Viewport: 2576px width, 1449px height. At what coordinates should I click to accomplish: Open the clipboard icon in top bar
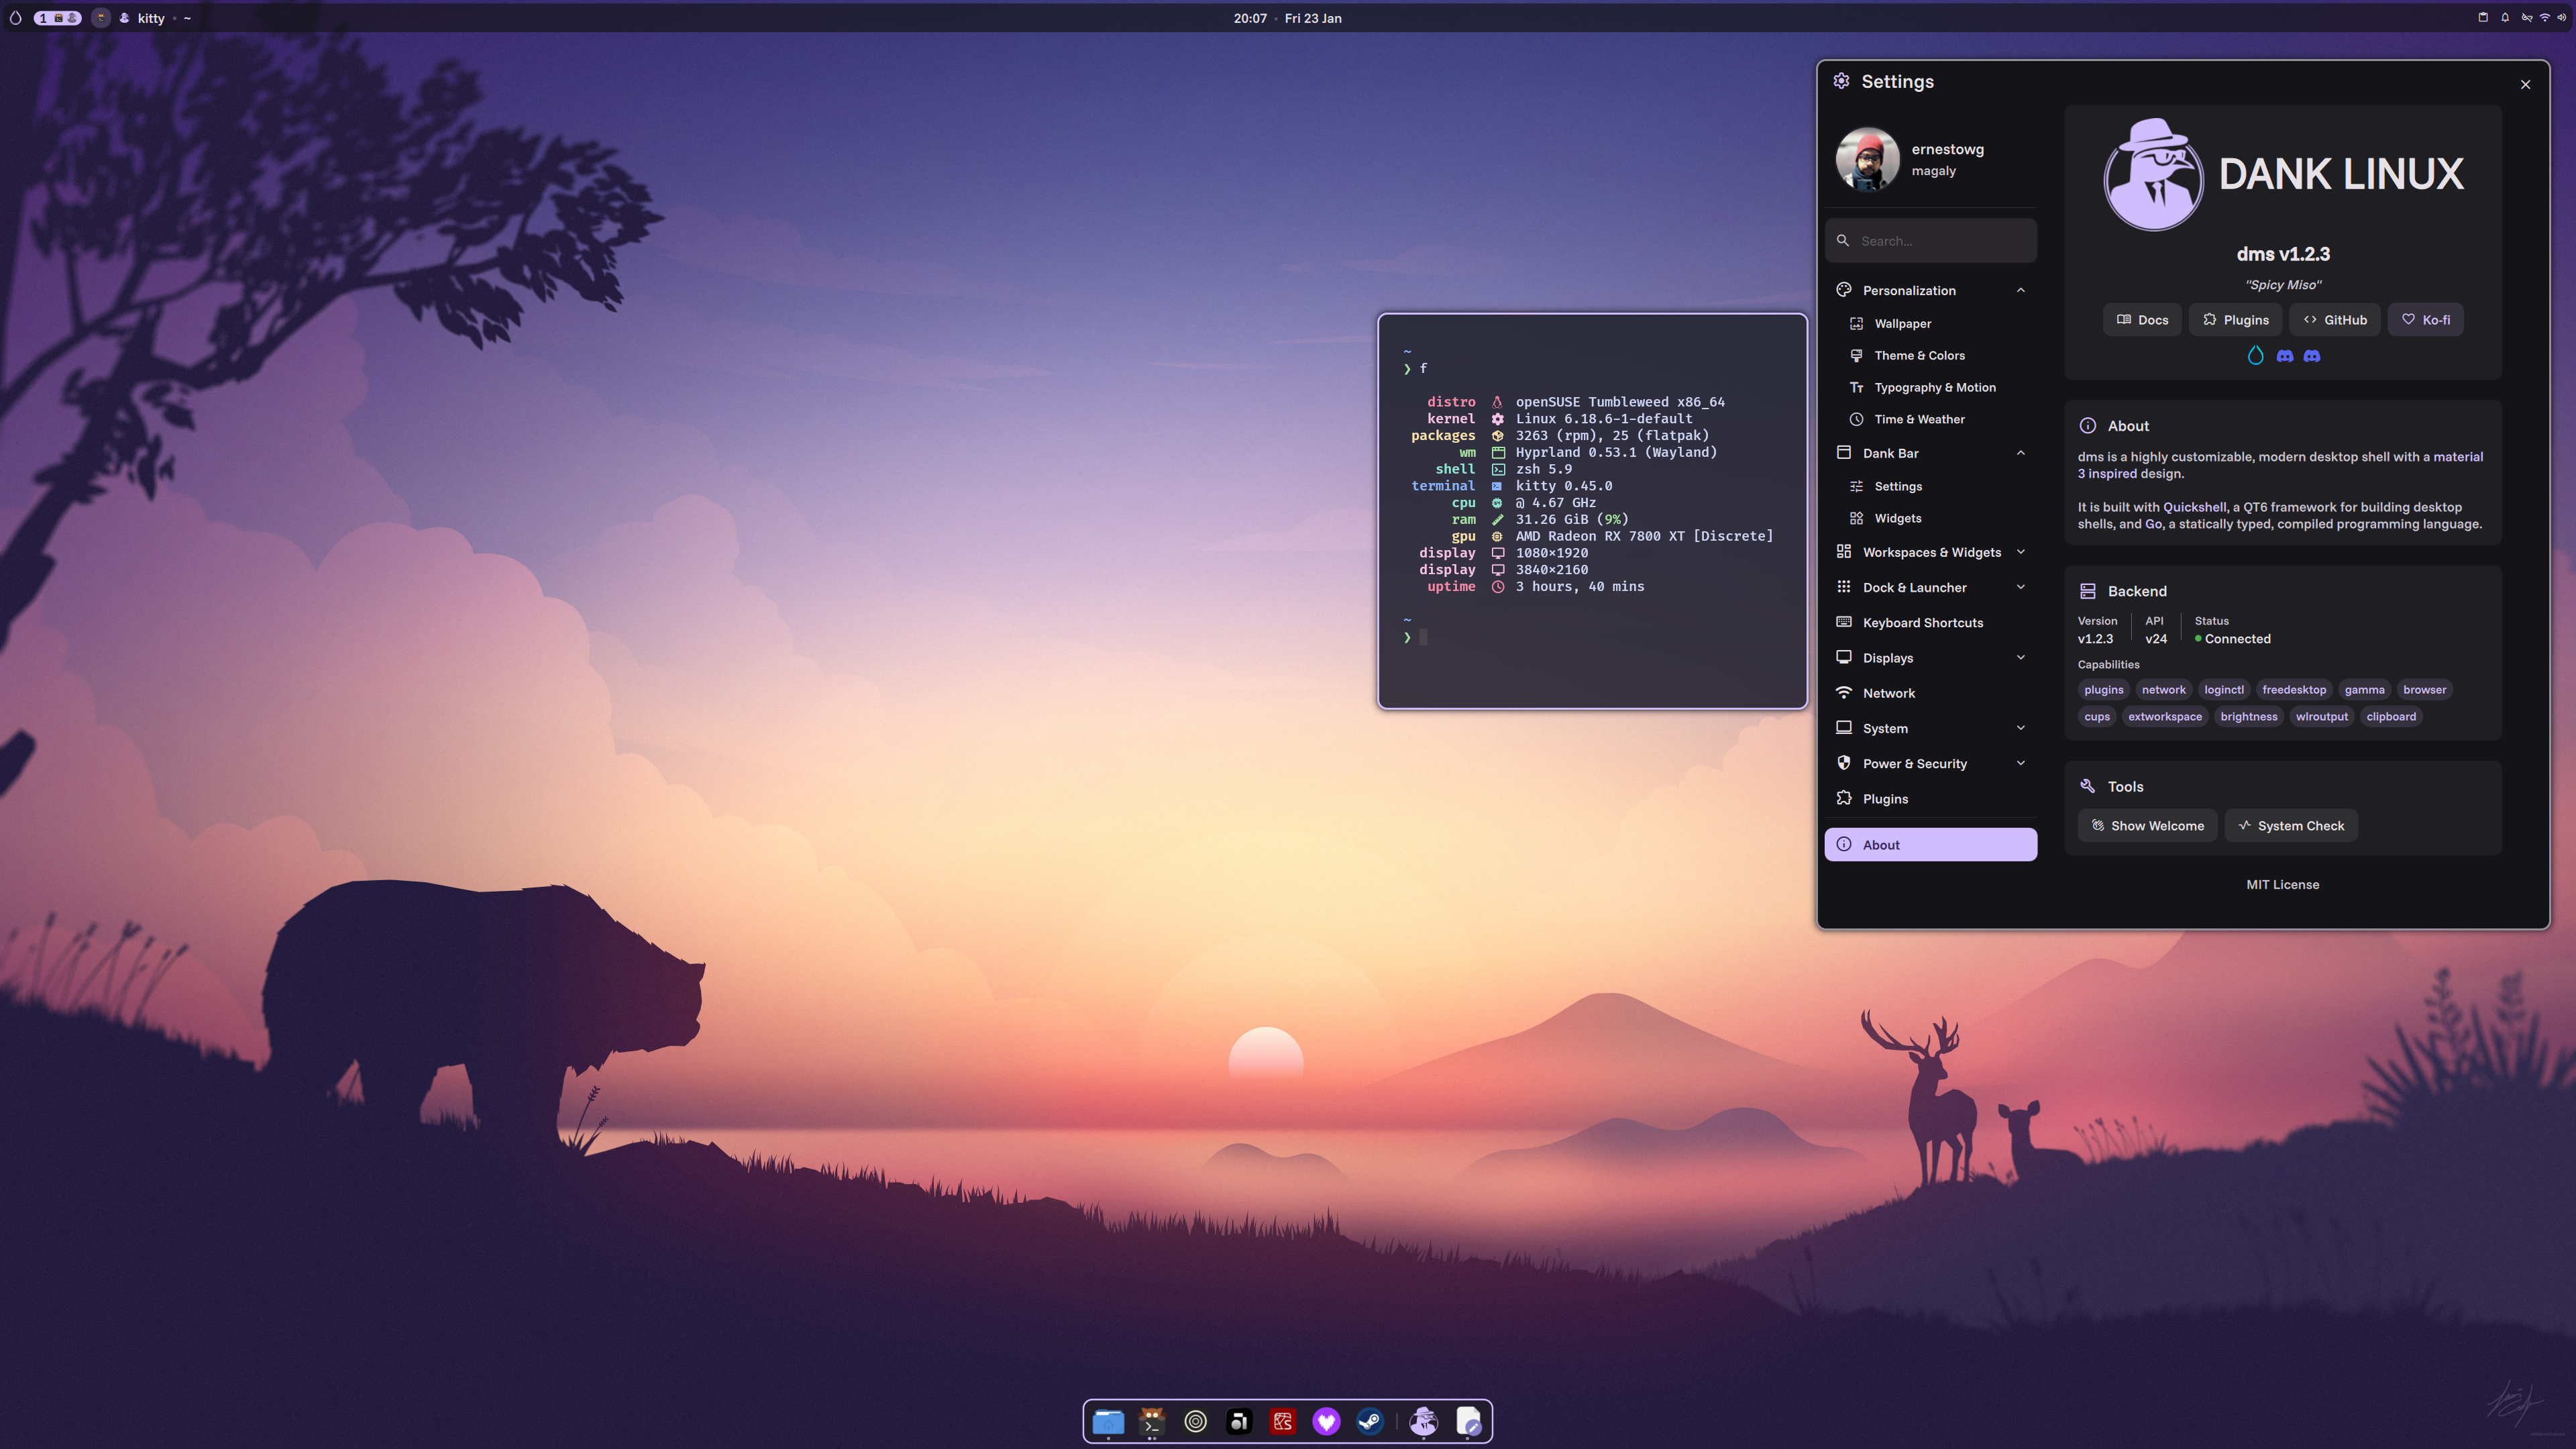(2483, 17)
